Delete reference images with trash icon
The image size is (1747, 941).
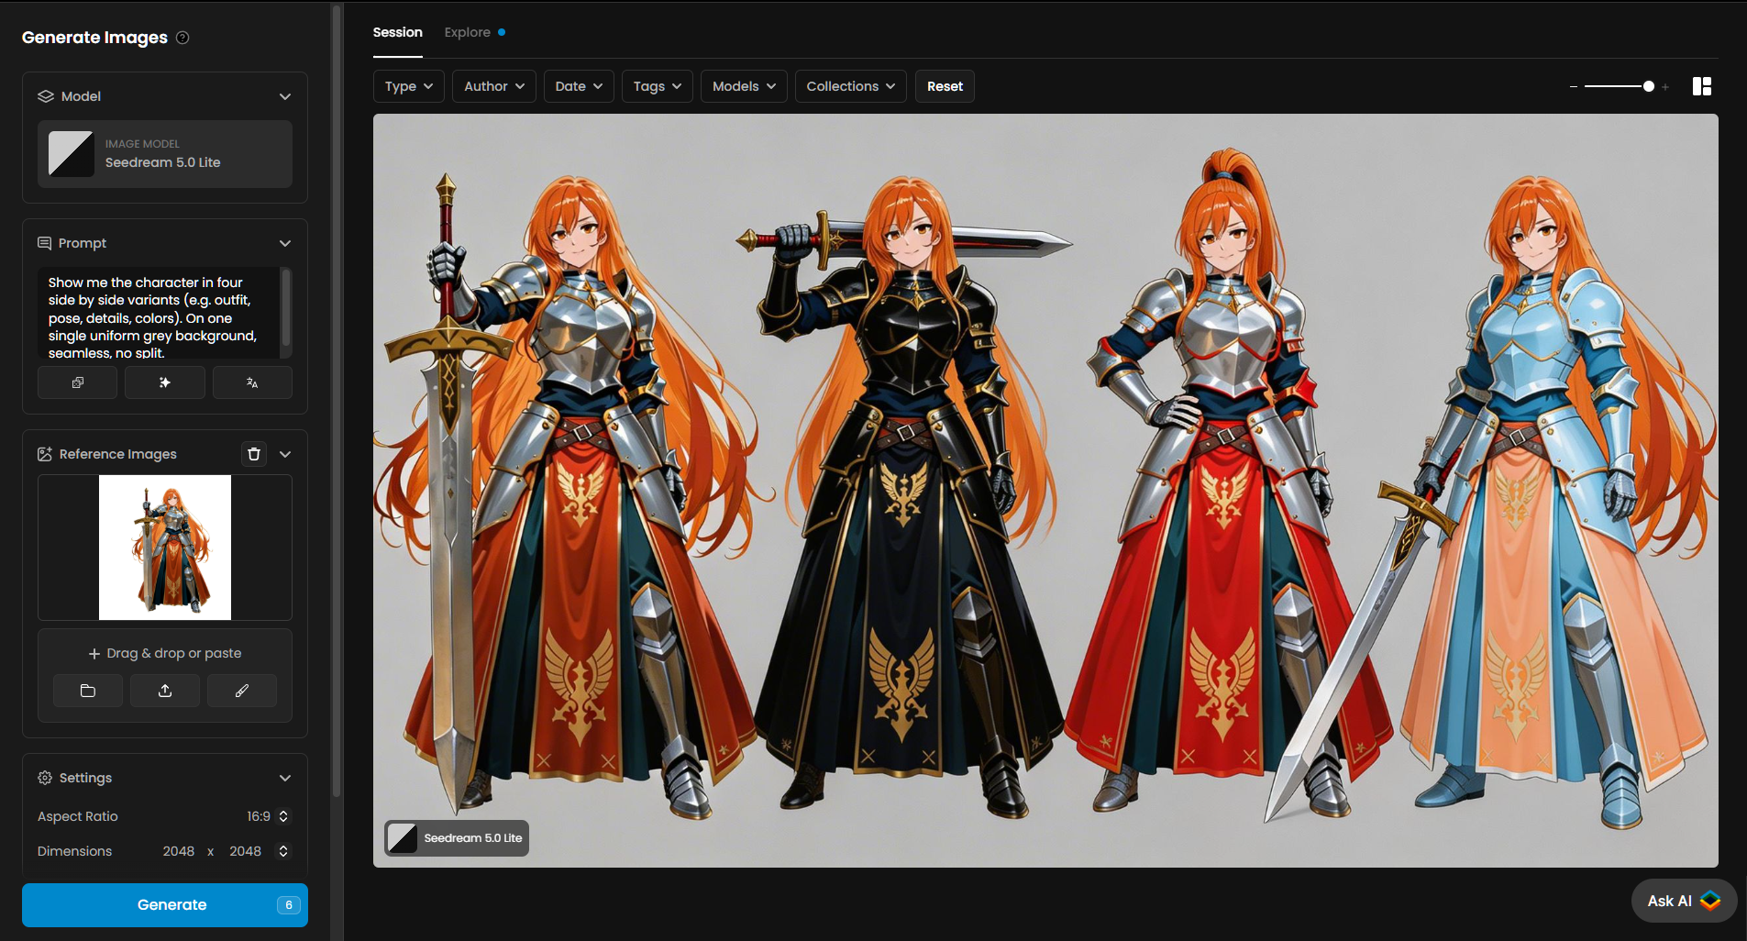coord(254,454)
